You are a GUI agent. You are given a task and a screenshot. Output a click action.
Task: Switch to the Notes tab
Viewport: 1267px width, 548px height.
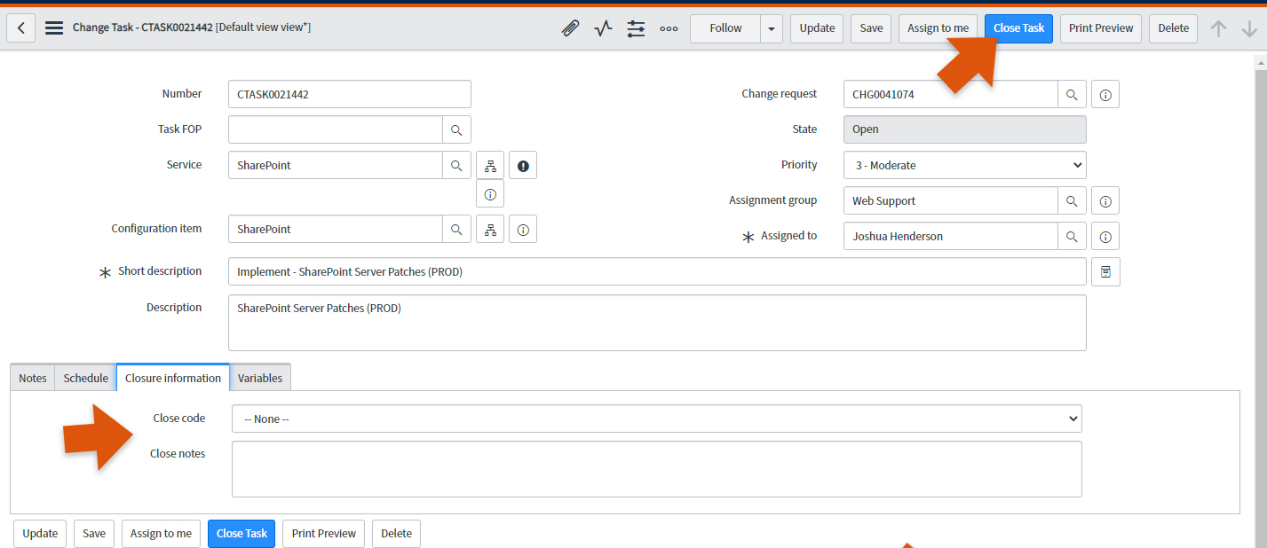click(33, 378)
